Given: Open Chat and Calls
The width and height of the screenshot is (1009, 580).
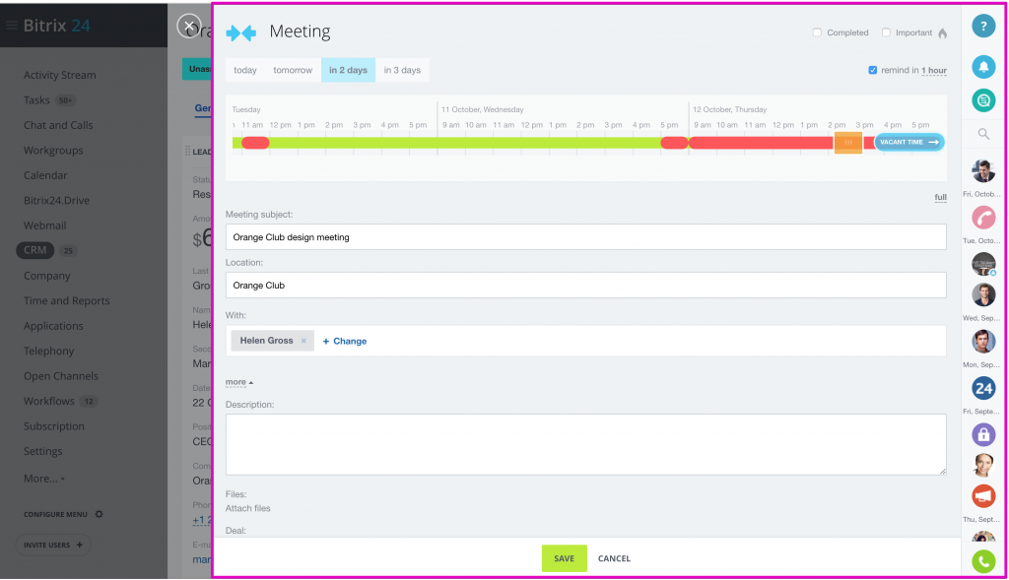Looking at the screenshot, I should pyautogui.click(x=58, y=125).
